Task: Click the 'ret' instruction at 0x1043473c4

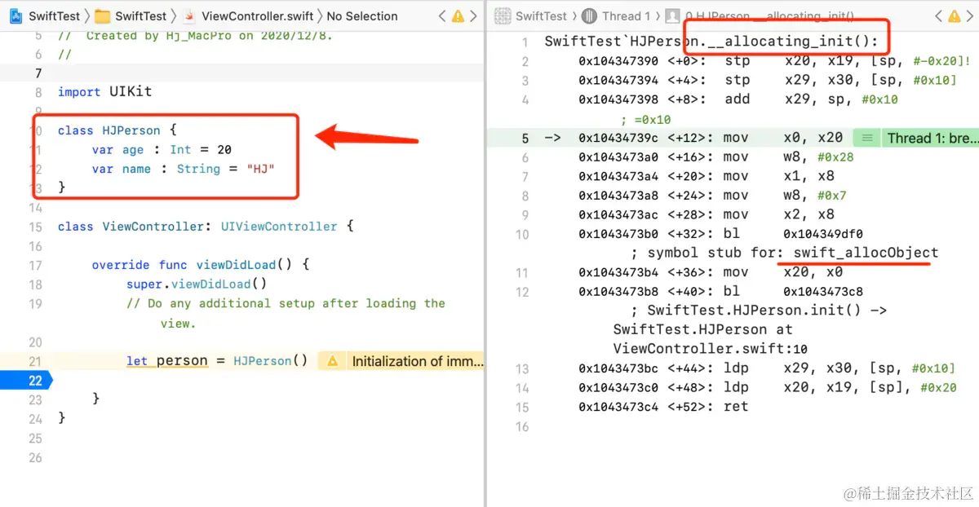Action: [736, 407]
